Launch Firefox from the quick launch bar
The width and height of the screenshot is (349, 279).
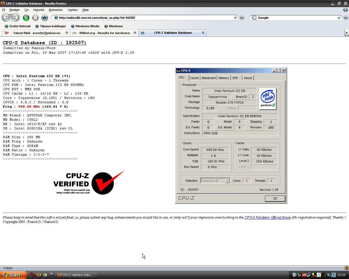pos(39,275)
